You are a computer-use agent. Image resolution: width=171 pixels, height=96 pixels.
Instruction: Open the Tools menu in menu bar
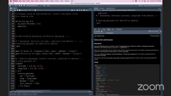[62, 1]
